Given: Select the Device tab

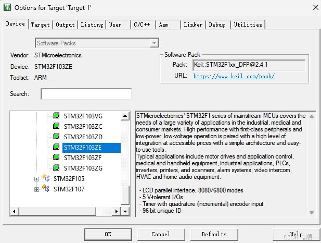Looking at the screenshot, I should click(16, 24).
